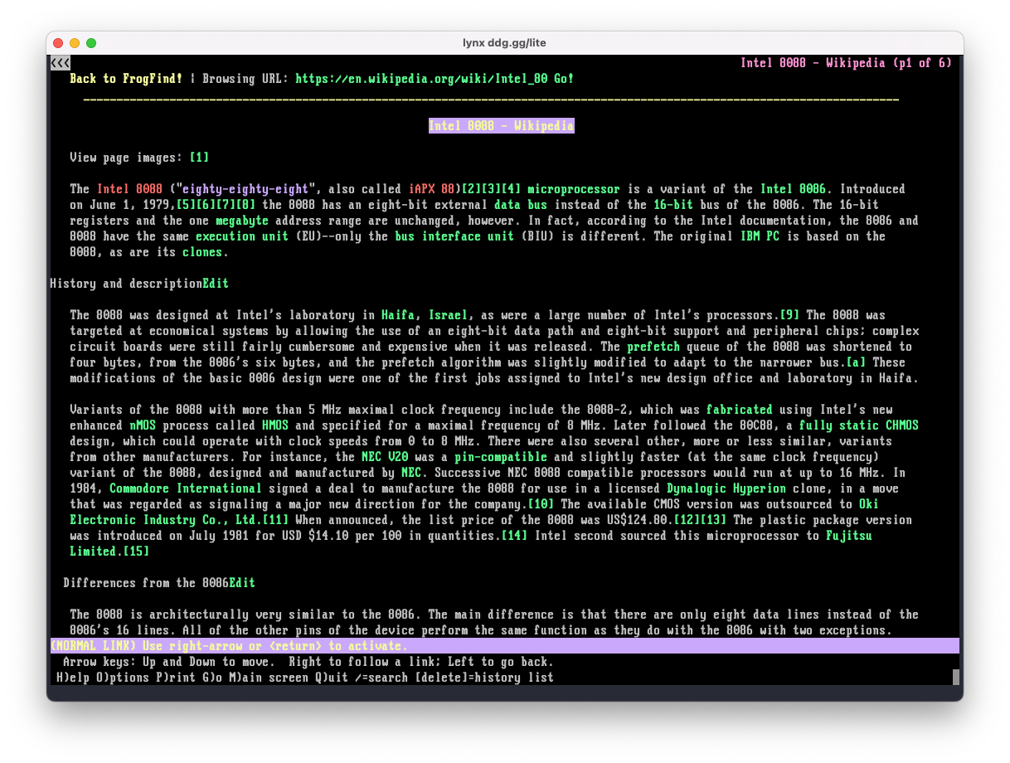Open the 'Intel 8086' link
Image resolution: width=1010 pixels, height=763 pixels.
pos(793,189)
